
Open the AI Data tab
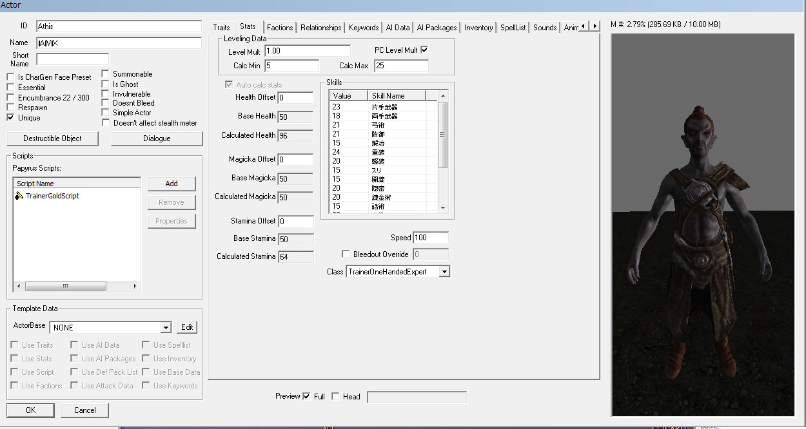(x=398, y=28)
